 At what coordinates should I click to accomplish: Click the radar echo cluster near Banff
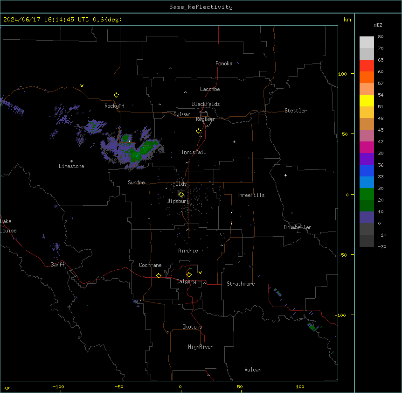(56, 247)
